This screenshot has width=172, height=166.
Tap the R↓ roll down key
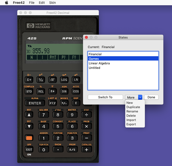click(x=52, y=91)
